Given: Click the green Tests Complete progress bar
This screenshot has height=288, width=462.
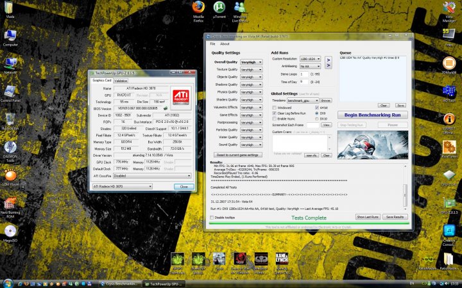Looking at the screenshot, I should [x=309, y=223].
